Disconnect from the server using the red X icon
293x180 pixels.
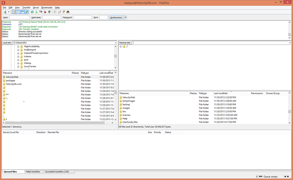click(45, 12)
